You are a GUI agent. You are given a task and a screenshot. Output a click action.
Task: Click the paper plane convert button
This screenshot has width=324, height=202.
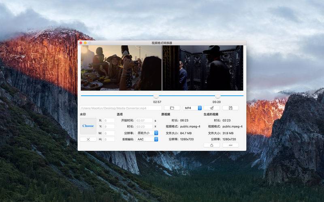(211, 108)
